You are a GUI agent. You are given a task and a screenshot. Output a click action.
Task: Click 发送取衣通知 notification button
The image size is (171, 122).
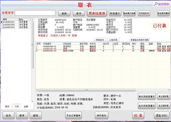(x=163, y=13)
